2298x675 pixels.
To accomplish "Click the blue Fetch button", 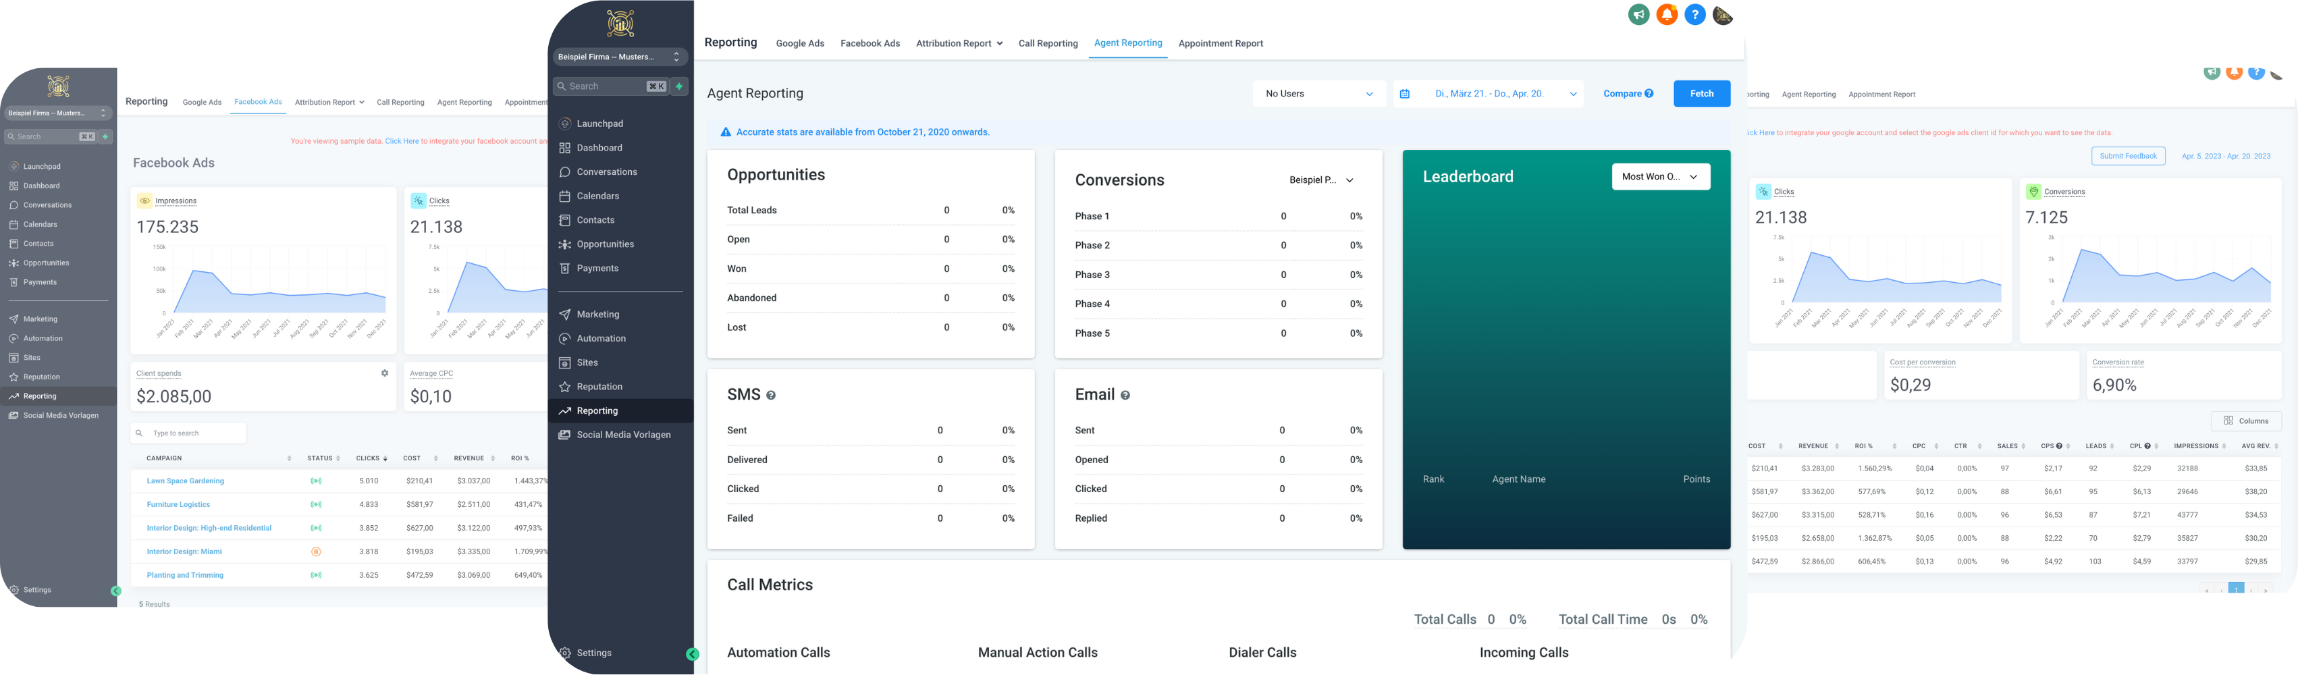I will tap(1701, 94).
